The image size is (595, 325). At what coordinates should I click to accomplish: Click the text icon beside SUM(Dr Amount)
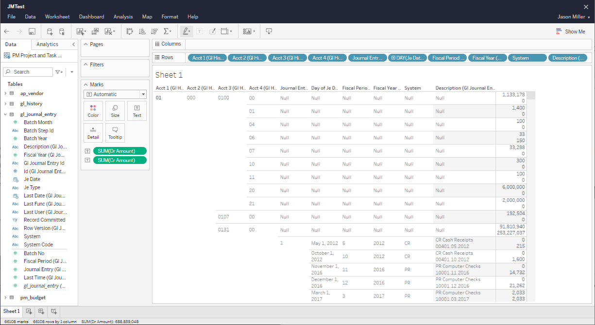coord(87,151)
